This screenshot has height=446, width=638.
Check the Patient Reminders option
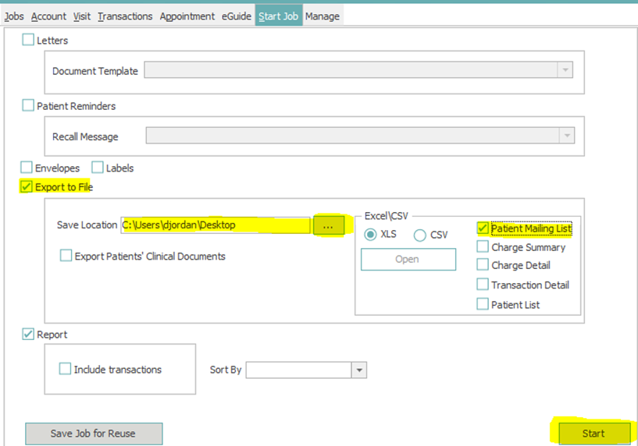click(x=29, y=105)
